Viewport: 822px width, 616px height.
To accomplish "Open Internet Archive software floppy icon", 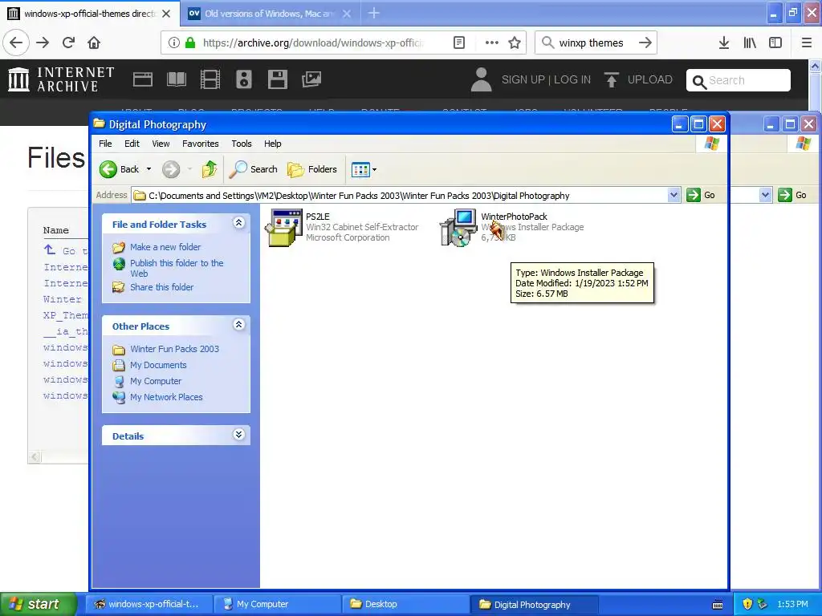I will click(x=277, y=79).
